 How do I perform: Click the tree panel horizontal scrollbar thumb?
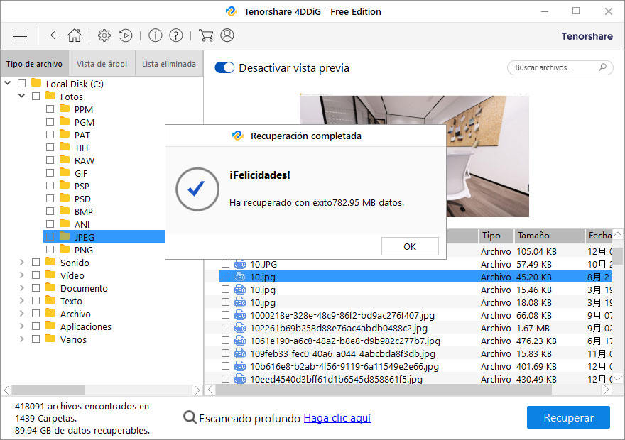coord(48,390)
